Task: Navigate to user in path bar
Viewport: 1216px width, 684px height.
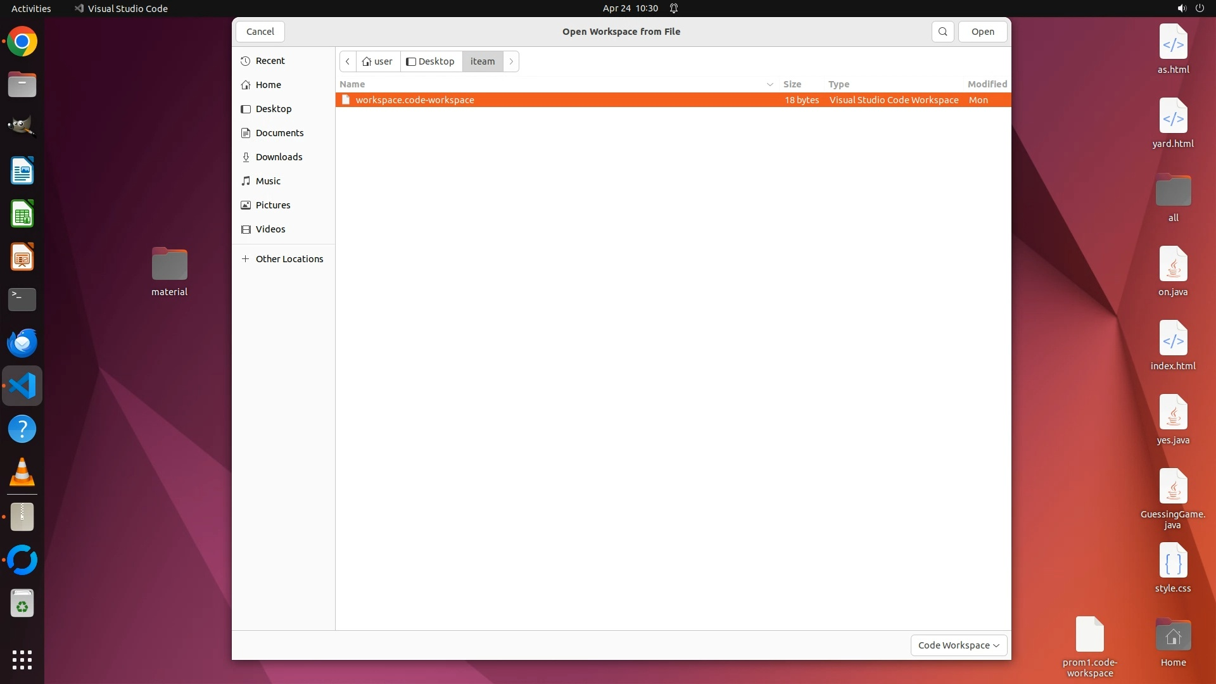Action: (378, 61)
